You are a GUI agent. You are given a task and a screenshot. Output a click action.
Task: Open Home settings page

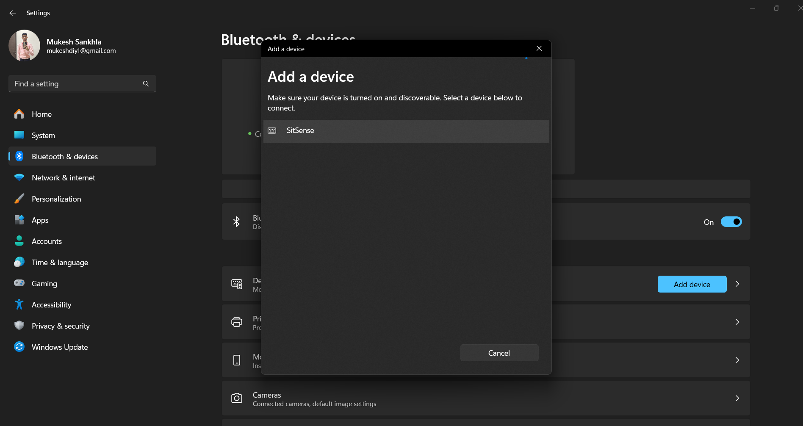(82, 114)
